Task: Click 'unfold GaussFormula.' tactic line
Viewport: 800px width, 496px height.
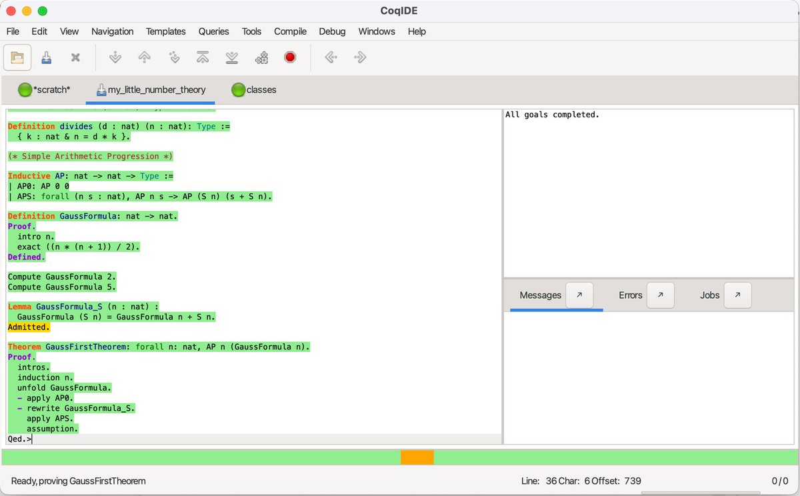Action: point(65,387)
